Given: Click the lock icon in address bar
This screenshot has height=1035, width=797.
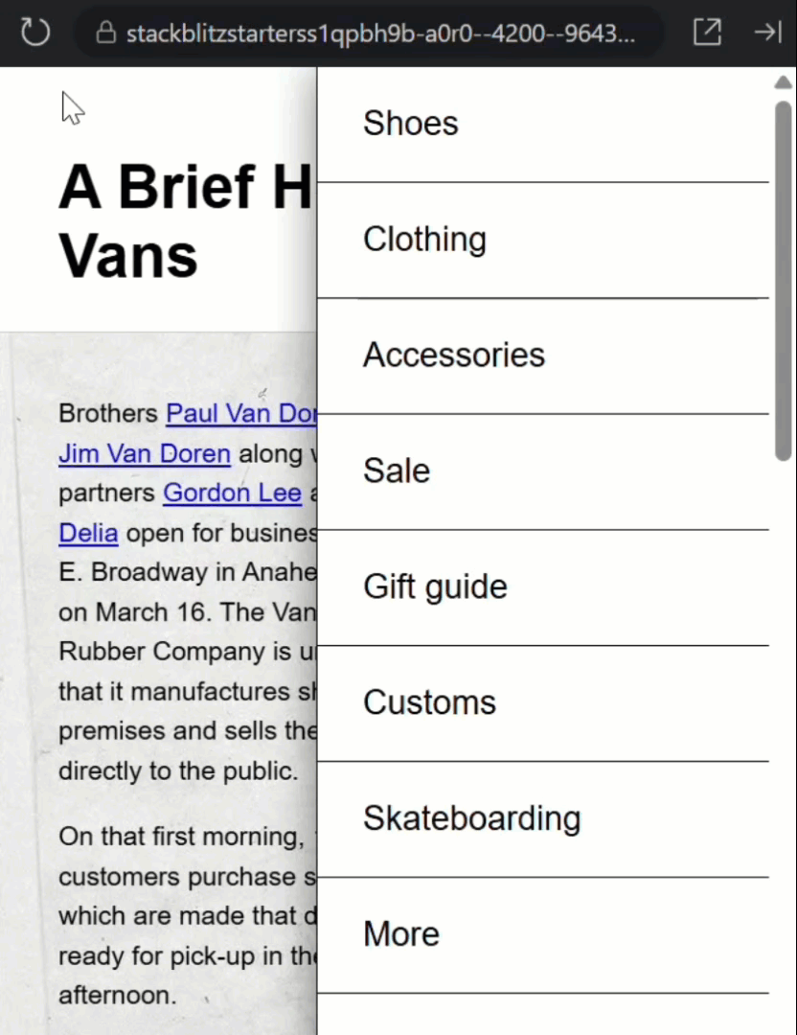Looking at the screenshot, I should tap(106, 33).
